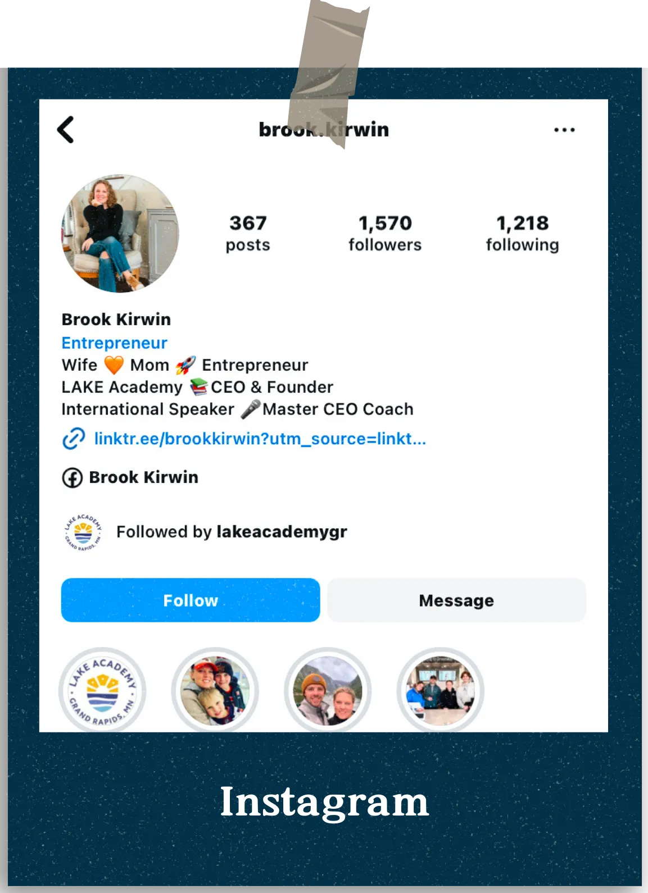Open the lakeacademygr profile from Followed by

(x=282, y=532)
